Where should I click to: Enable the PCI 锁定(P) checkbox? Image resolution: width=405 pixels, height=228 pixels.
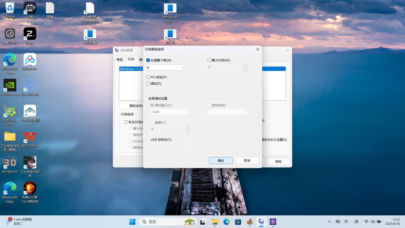[148, 77]
